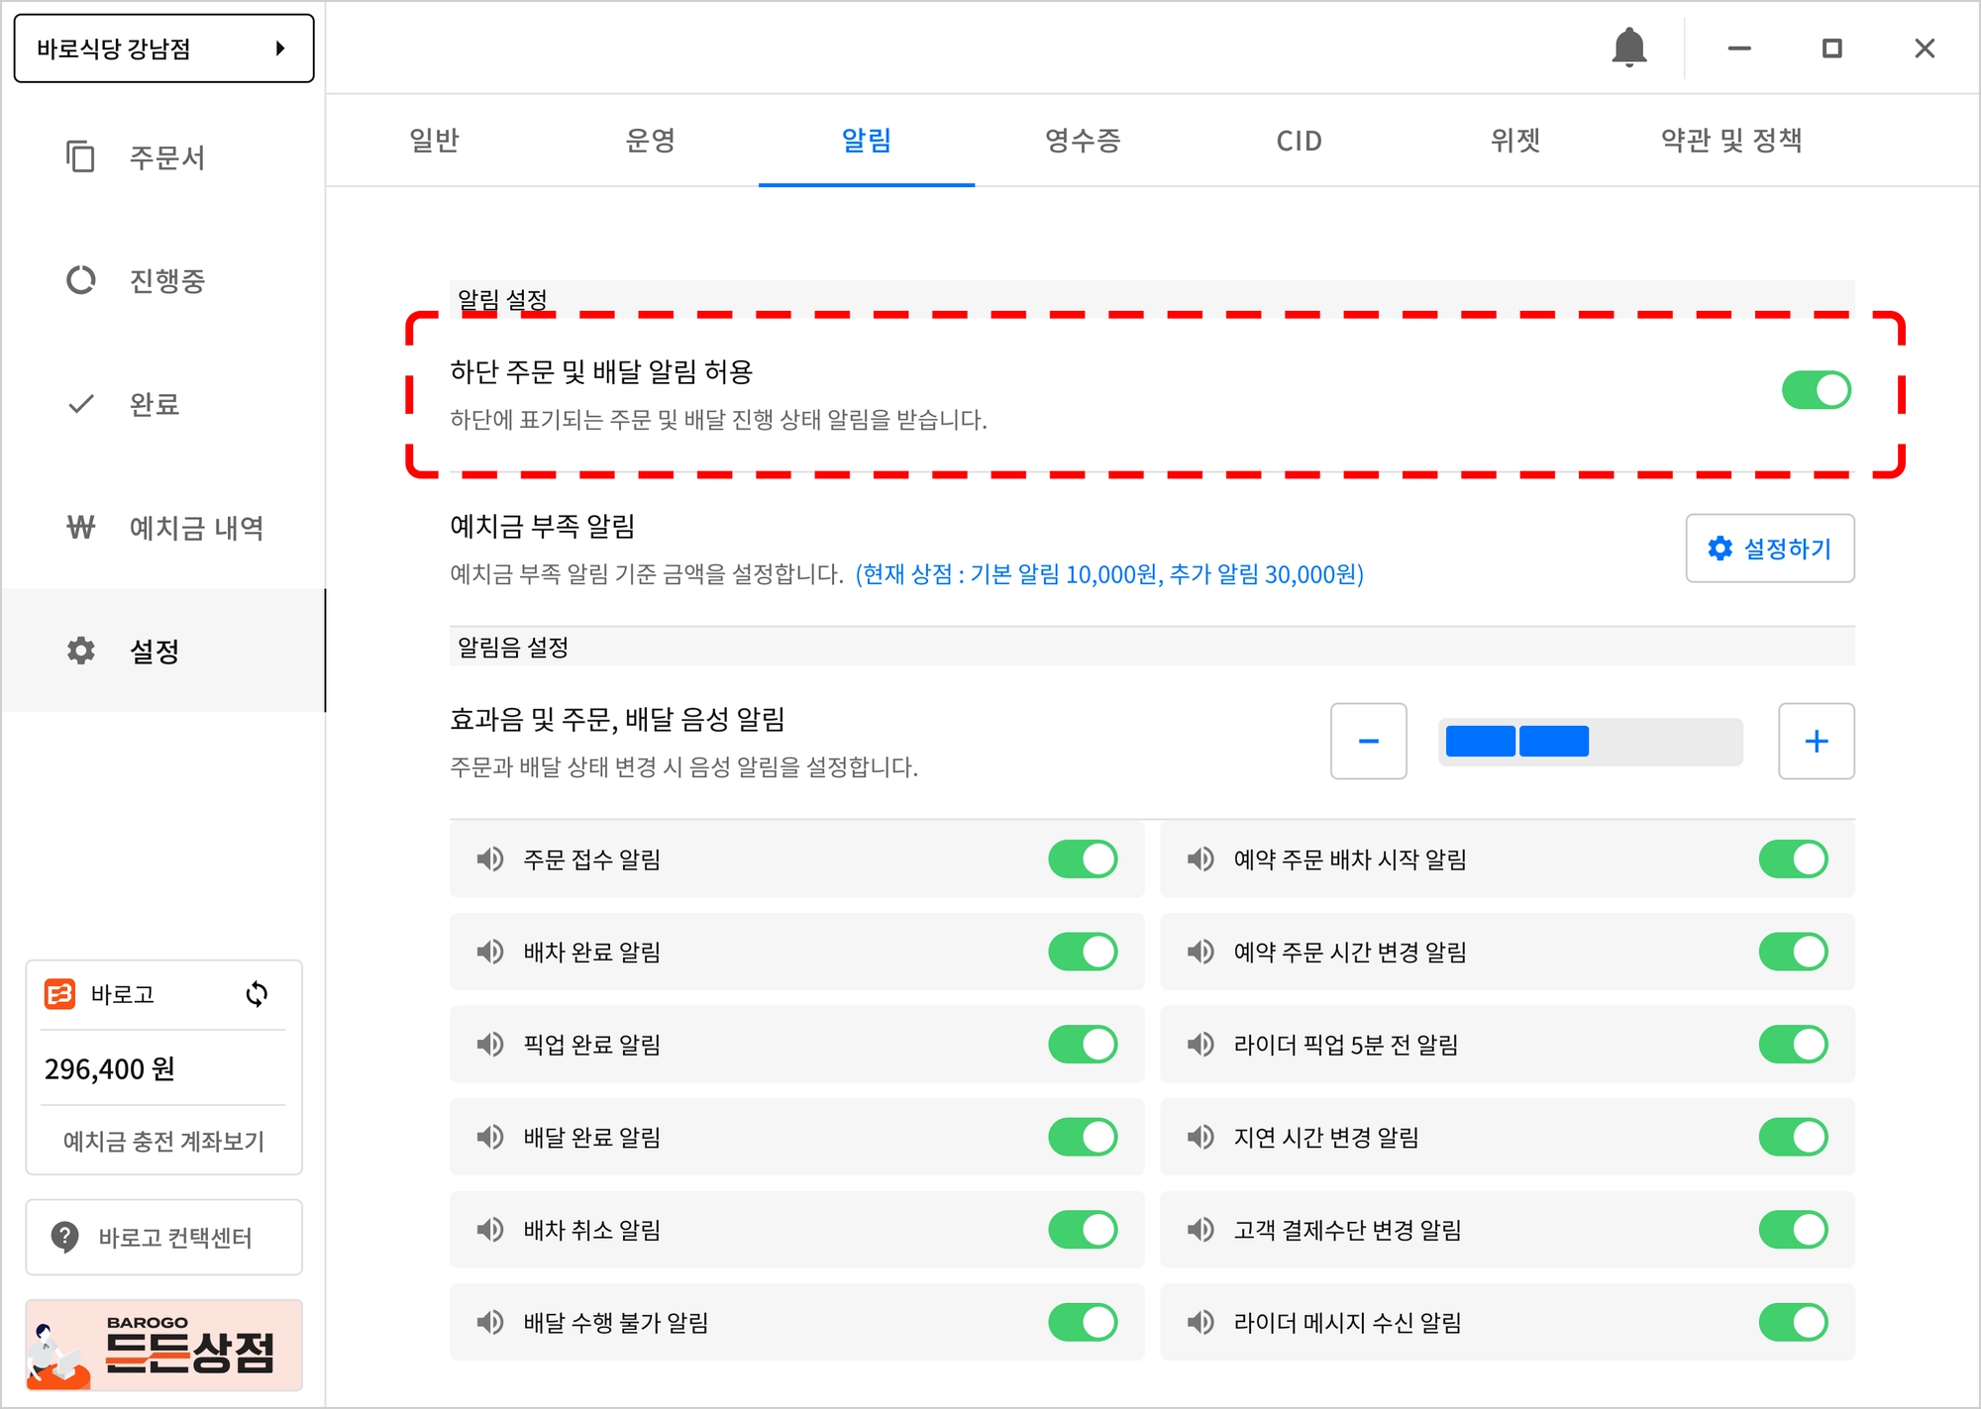This screenshot has width=1981, height=1409.
Task: Click speaker icon next to 주문 접수 알림
Action: click(490, 858)
